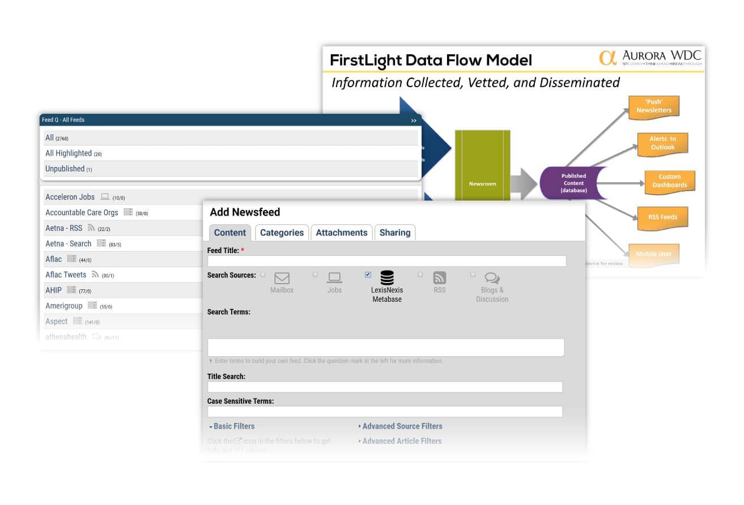Click the Feed Title input field

pos(386,261)
